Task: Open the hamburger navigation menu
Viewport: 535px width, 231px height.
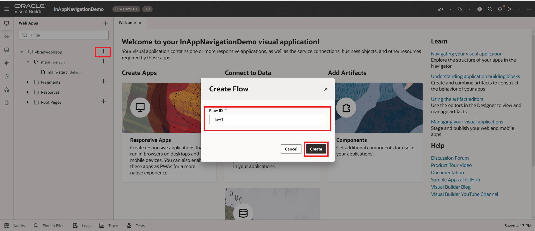Action: (x=7, y=9)
